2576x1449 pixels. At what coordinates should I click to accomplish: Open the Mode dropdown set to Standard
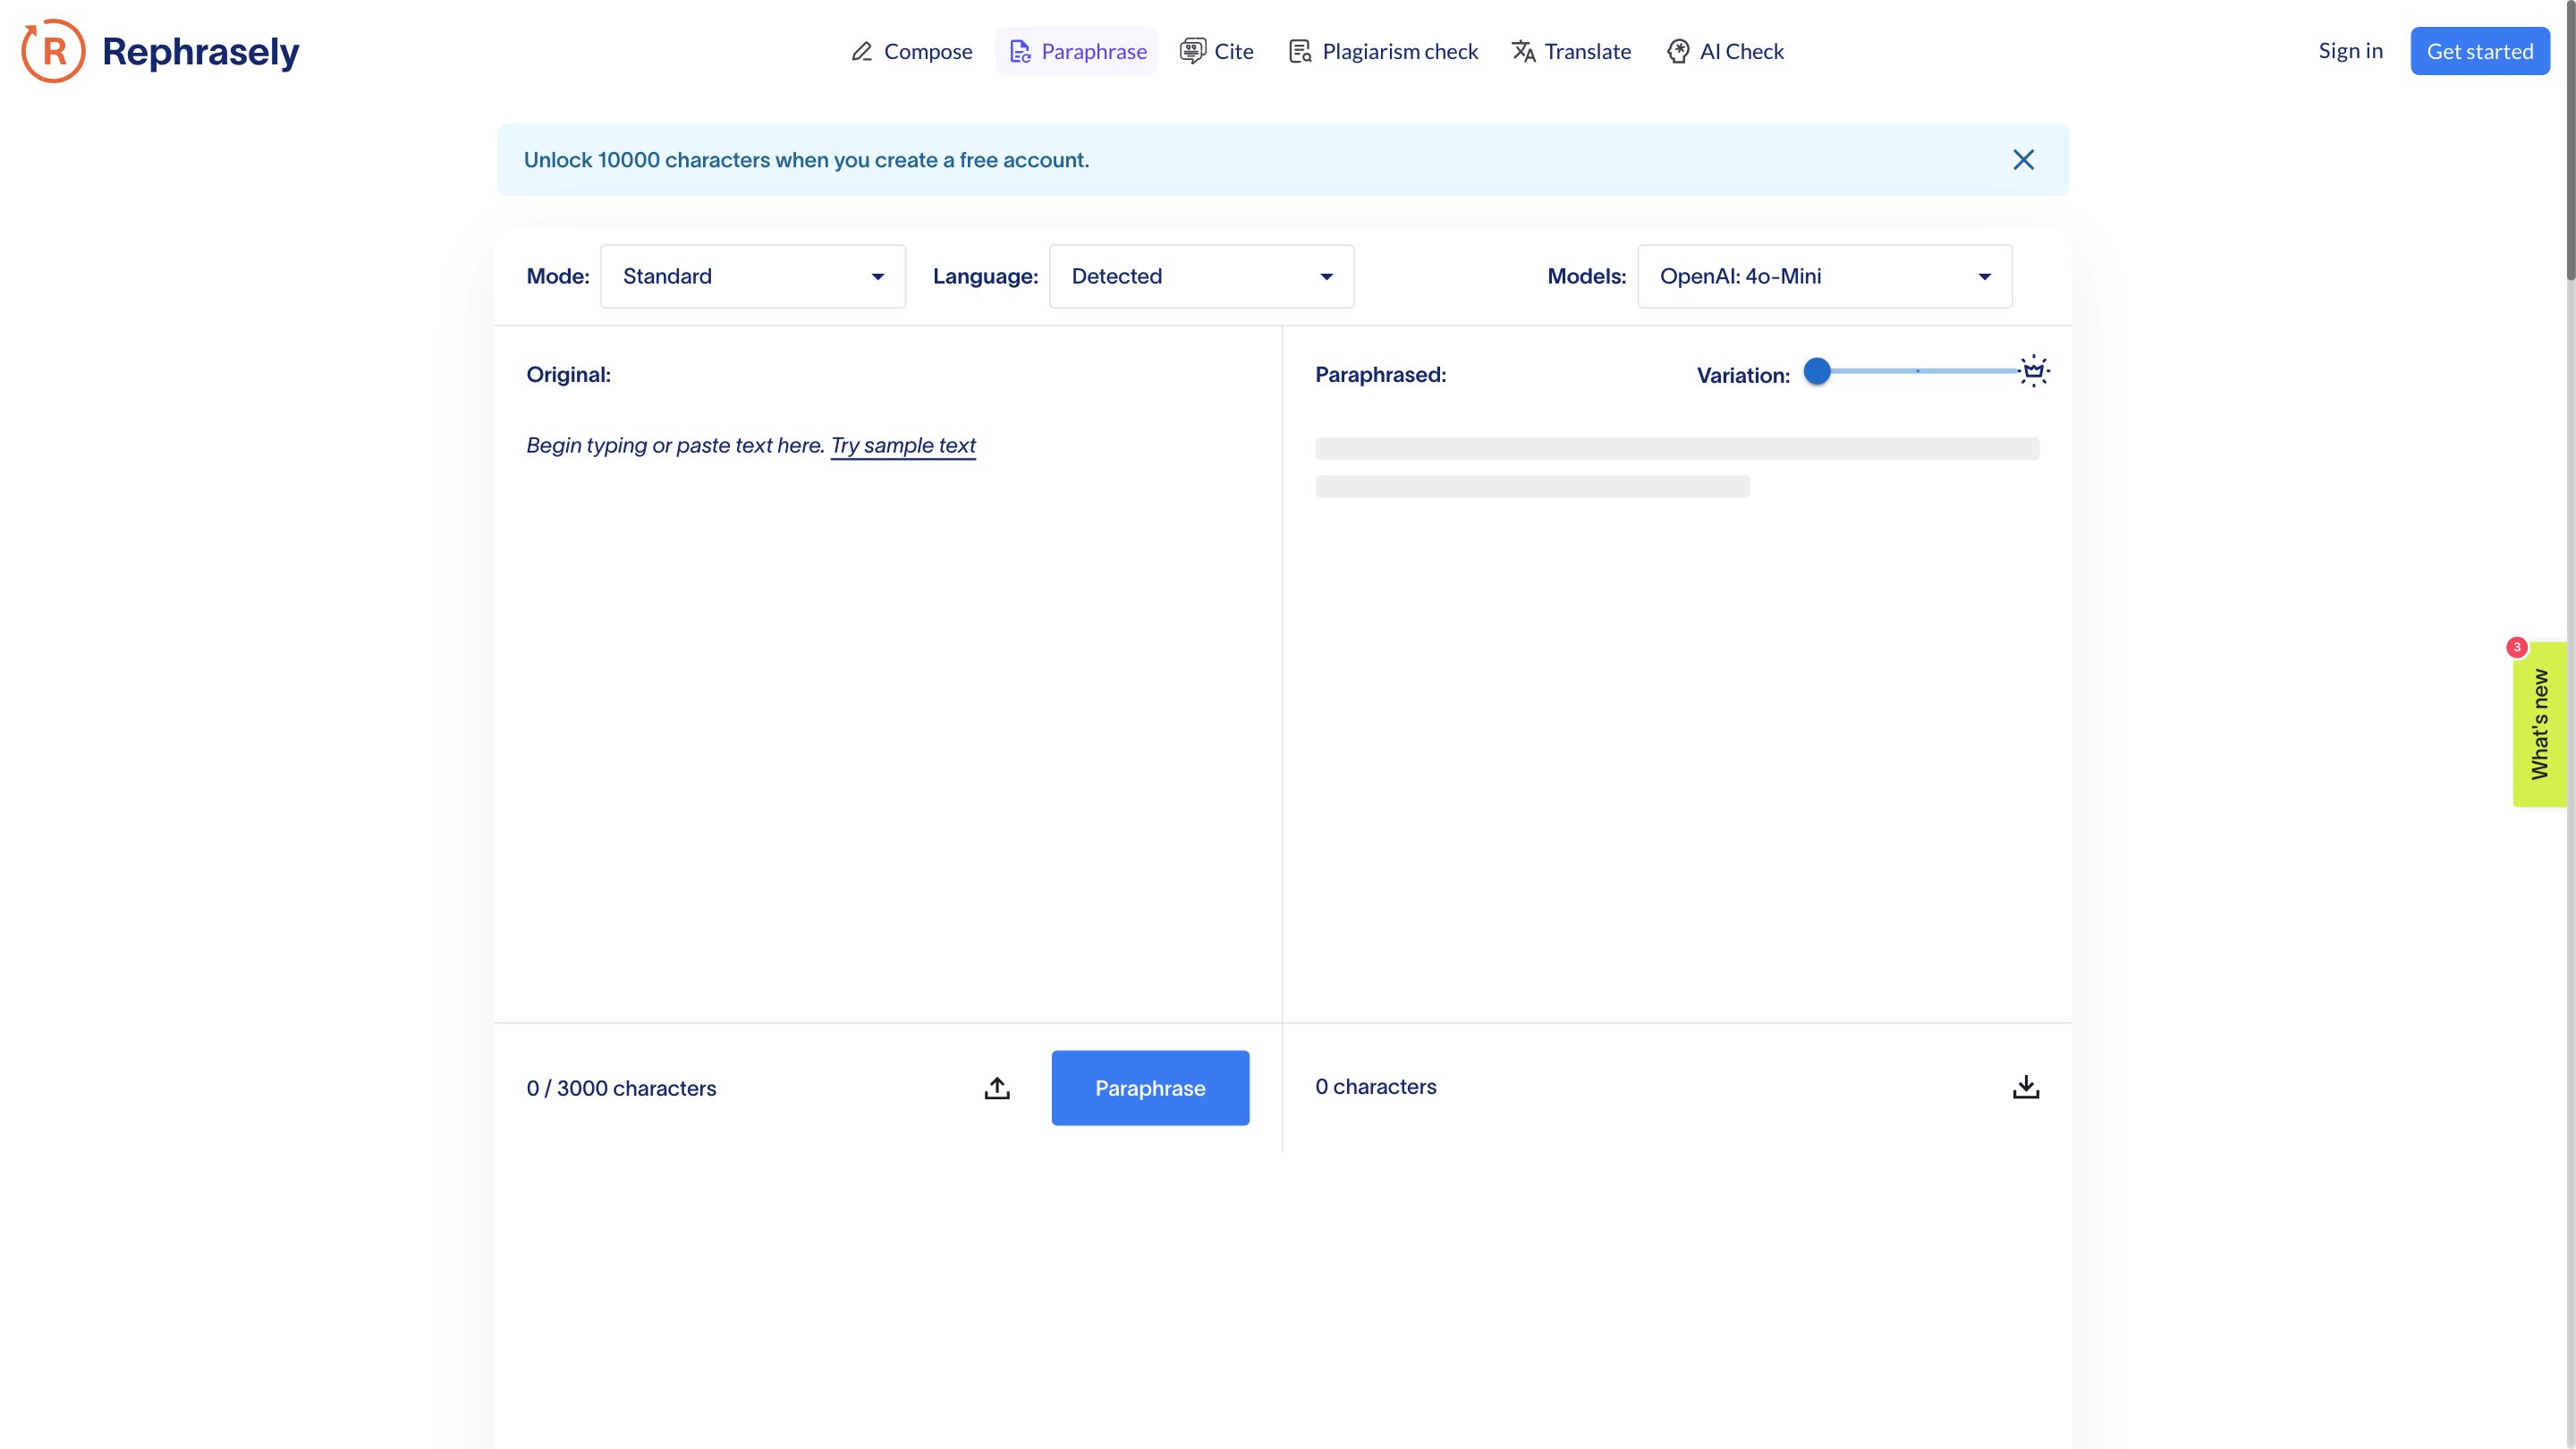(752, 276)
